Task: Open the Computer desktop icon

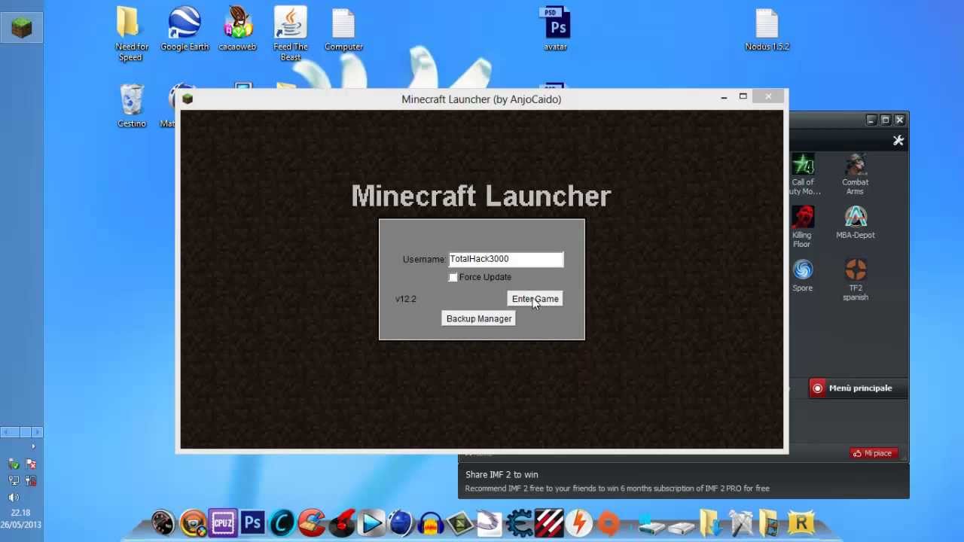Action: coord(343,30)
